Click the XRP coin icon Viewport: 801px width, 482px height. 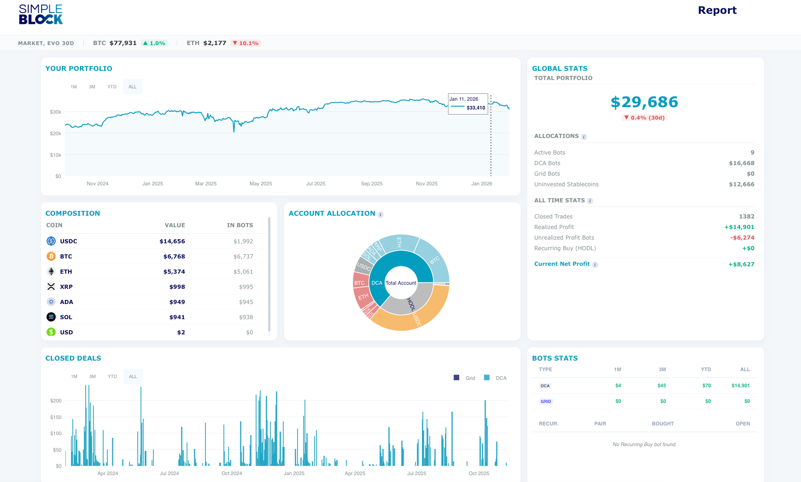tap(51, 287)
